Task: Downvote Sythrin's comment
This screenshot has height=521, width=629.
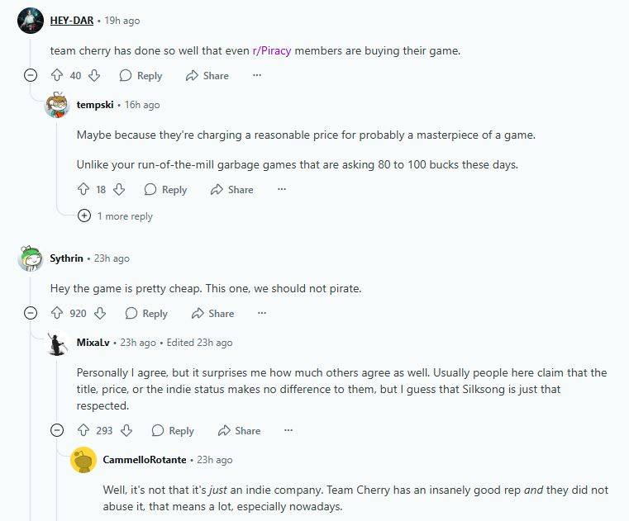Action: click(x=100, y=313)
